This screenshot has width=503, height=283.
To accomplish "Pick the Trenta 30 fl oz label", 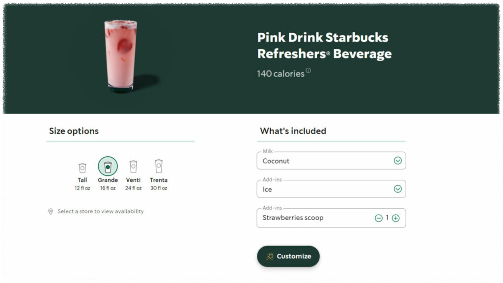I will click(x=159, y=184).
